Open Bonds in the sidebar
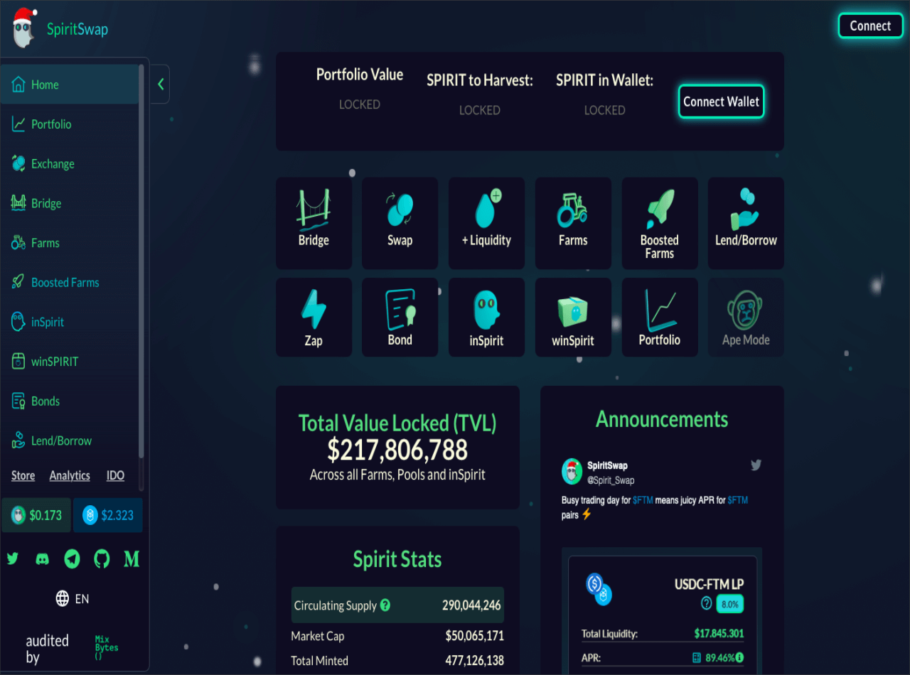This screenshot has height=675, width=910. [70, 401]
